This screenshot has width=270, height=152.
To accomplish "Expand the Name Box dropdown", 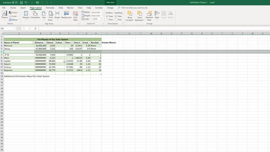I will [15, 28].
